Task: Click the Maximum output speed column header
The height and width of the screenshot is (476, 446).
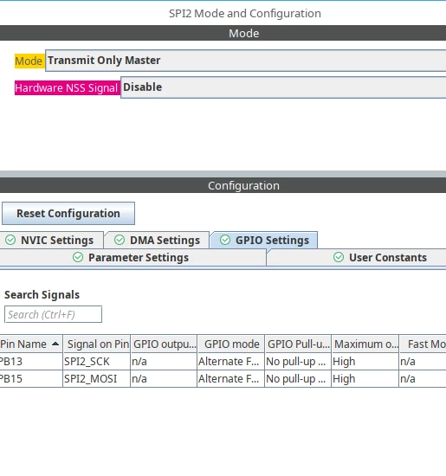Action: coord(365,344)
